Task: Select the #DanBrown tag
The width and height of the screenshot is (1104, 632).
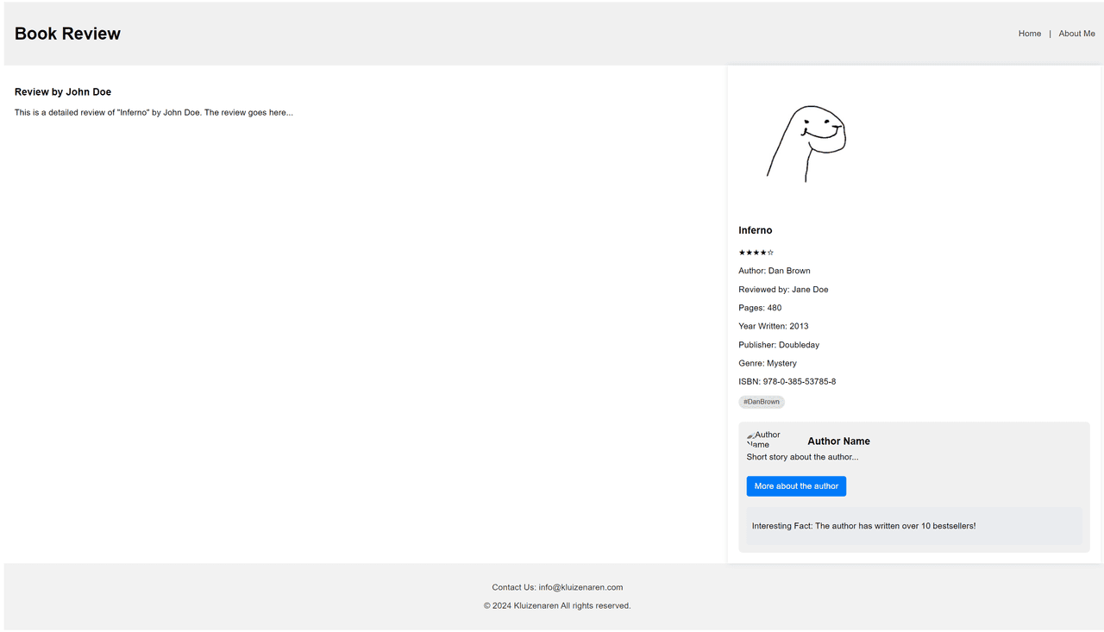Action: click(762, 402)
